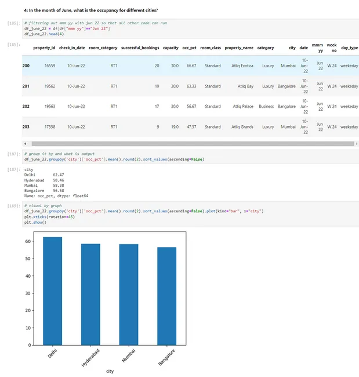Click the check_in_date column header
The image size is (359, 377).
coord(72,48)
